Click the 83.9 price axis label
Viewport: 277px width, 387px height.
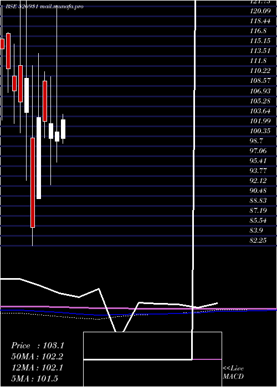tap(256, 231)
